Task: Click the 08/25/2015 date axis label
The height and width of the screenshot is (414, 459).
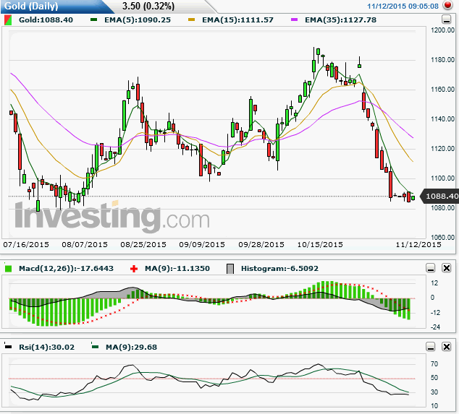Action: point(143,244)
